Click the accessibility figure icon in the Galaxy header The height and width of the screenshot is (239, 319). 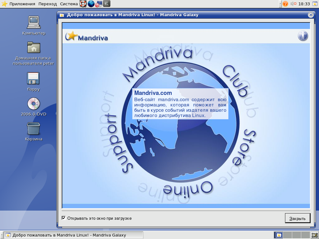point(303,36)
